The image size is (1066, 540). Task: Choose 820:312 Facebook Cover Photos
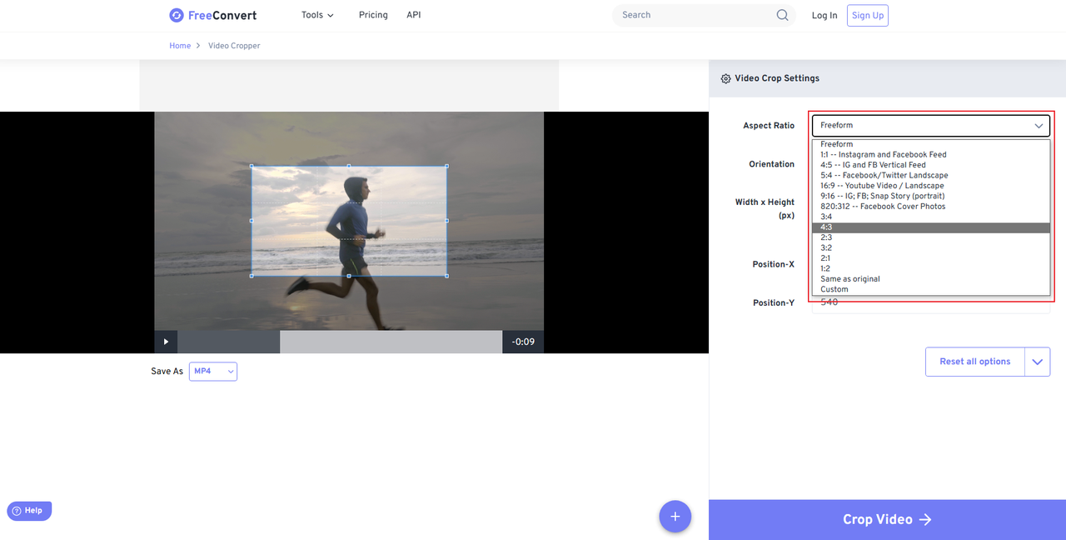coord(931,207)
